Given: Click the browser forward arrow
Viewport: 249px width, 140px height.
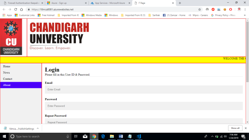Looking at the screenshot, I should [x=10, y=9].
